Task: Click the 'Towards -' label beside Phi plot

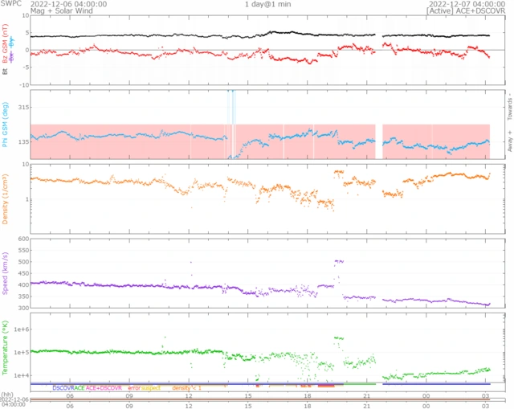Action: pos(510,107)
